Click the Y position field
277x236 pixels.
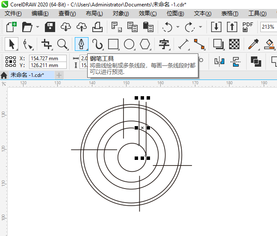pyautogui.click(x=48, y=65)
